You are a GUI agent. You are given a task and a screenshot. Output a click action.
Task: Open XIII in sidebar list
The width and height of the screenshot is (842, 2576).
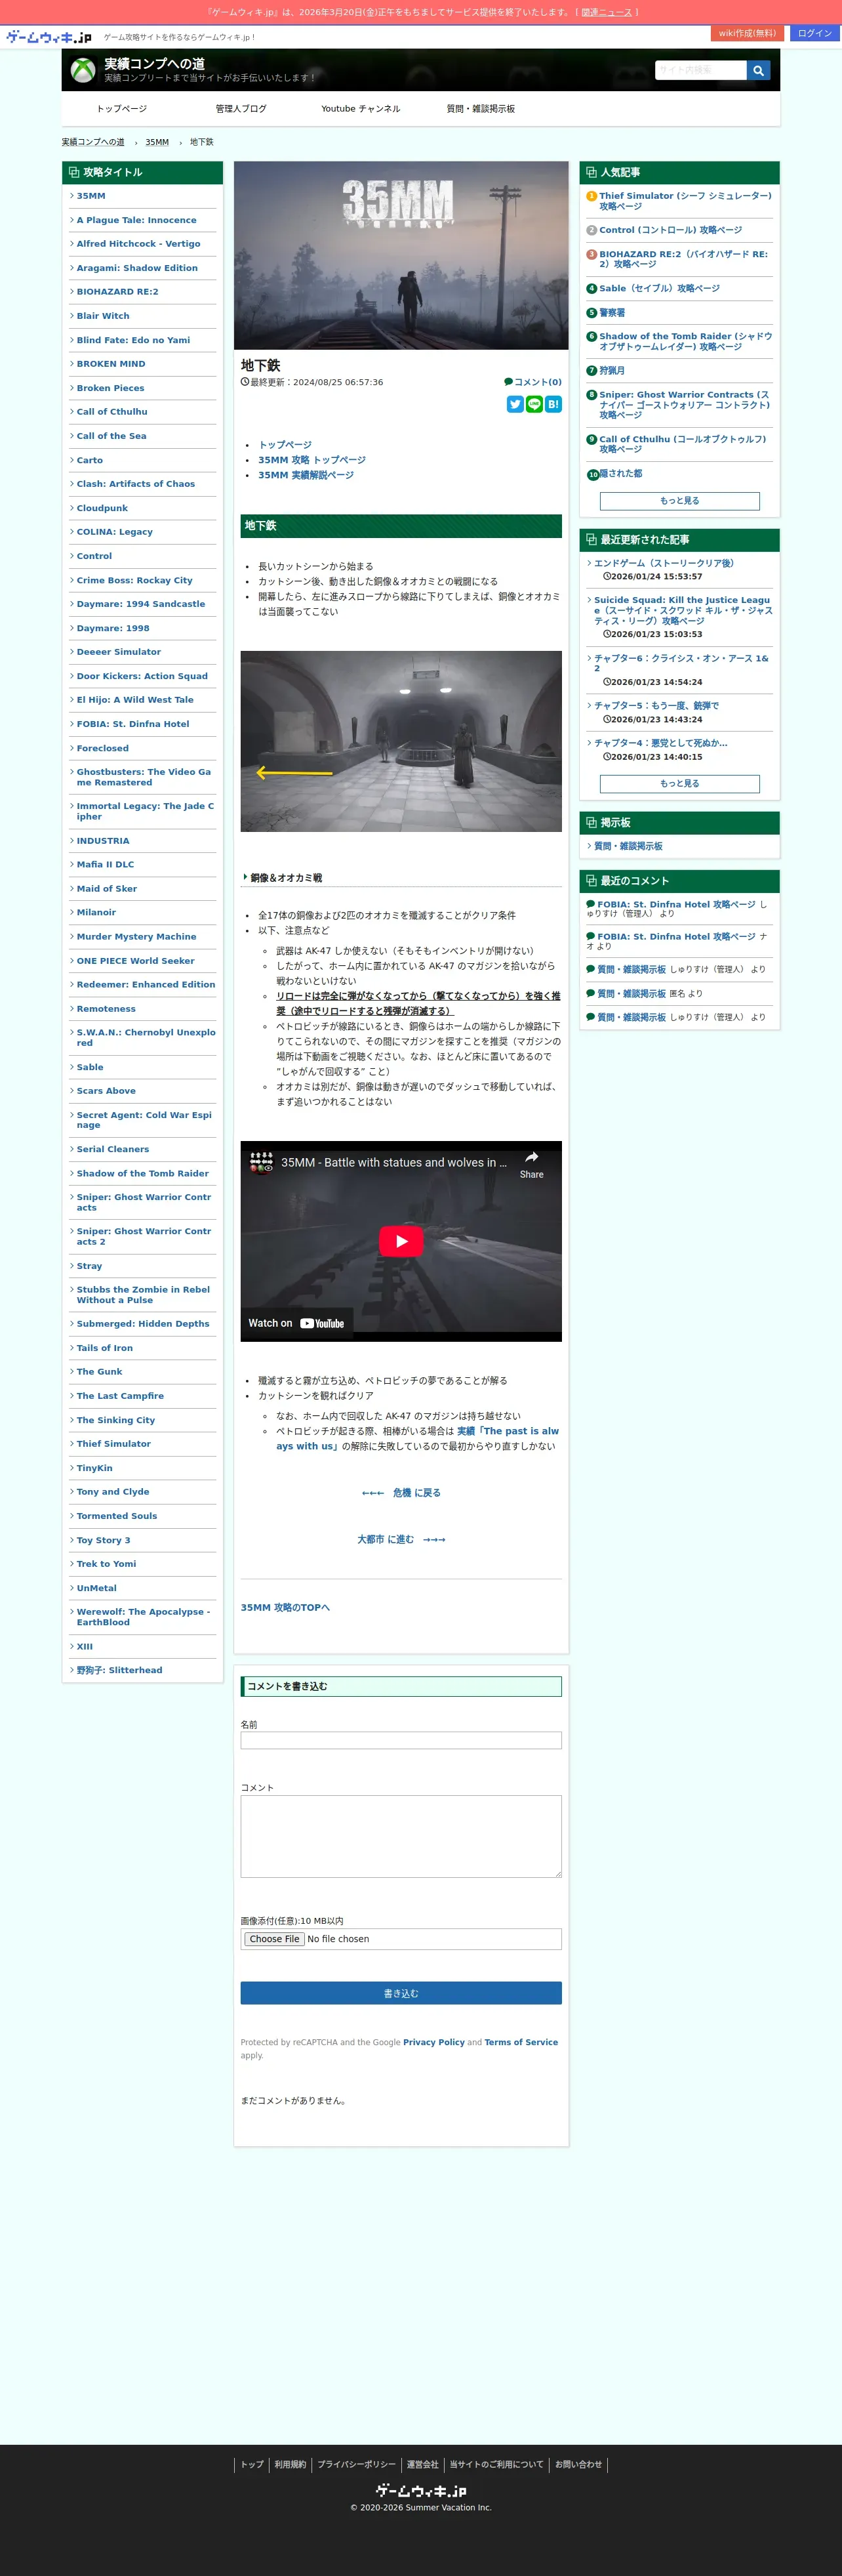(85, 1646)
